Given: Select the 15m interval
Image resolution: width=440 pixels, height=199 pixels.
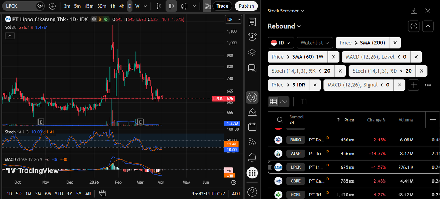Looking at the screenshot, I should pos(89,6).
